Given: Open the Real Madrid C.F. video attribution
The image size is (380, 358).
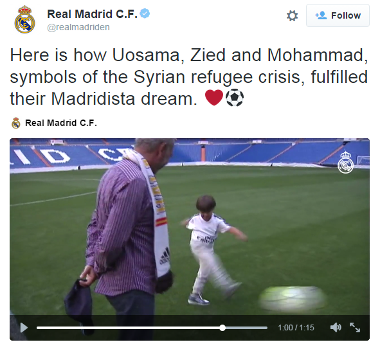Looking at the screenshot, I should coord(61,123).
